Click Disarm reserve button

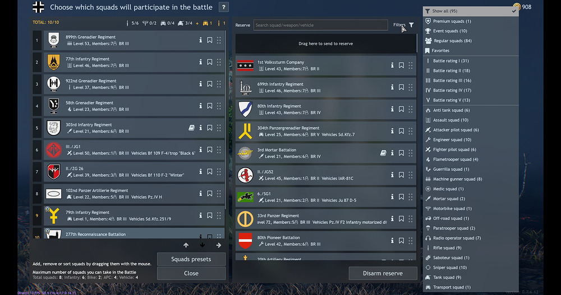[x=383, y=273]
